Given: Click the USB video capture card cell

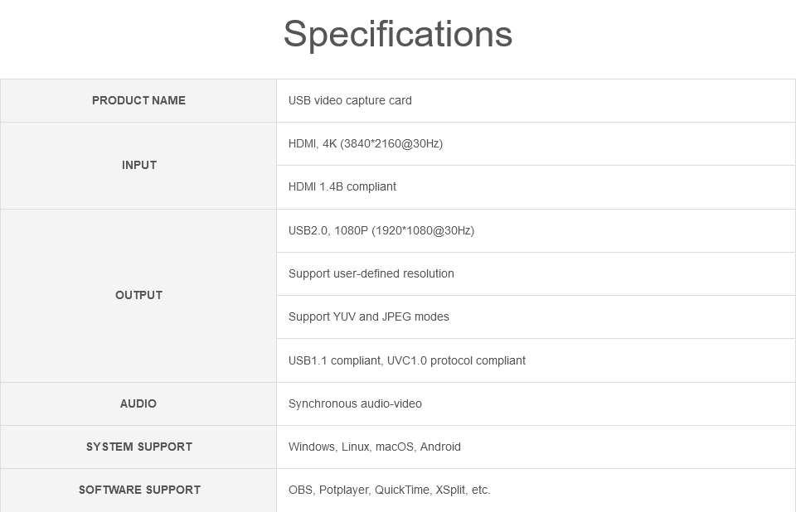Looking at the screenshot, I should point(536,100).
